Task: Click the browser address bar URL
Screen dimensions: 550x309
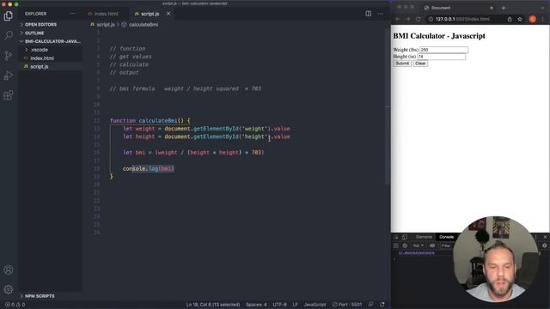Action: [462, 19]
